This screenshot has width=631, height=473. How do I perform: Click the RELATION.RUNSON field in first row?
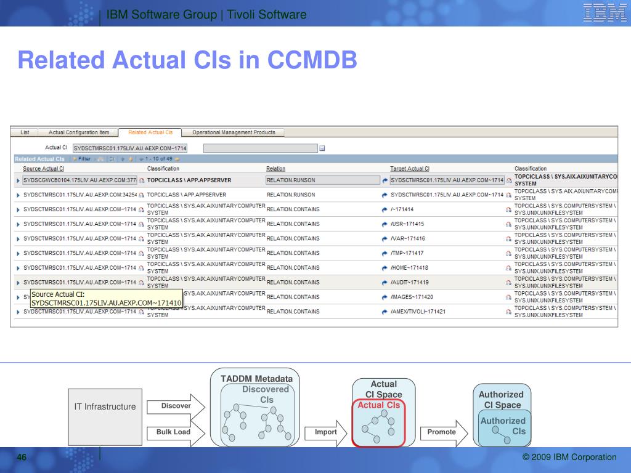tap(323, 180)
